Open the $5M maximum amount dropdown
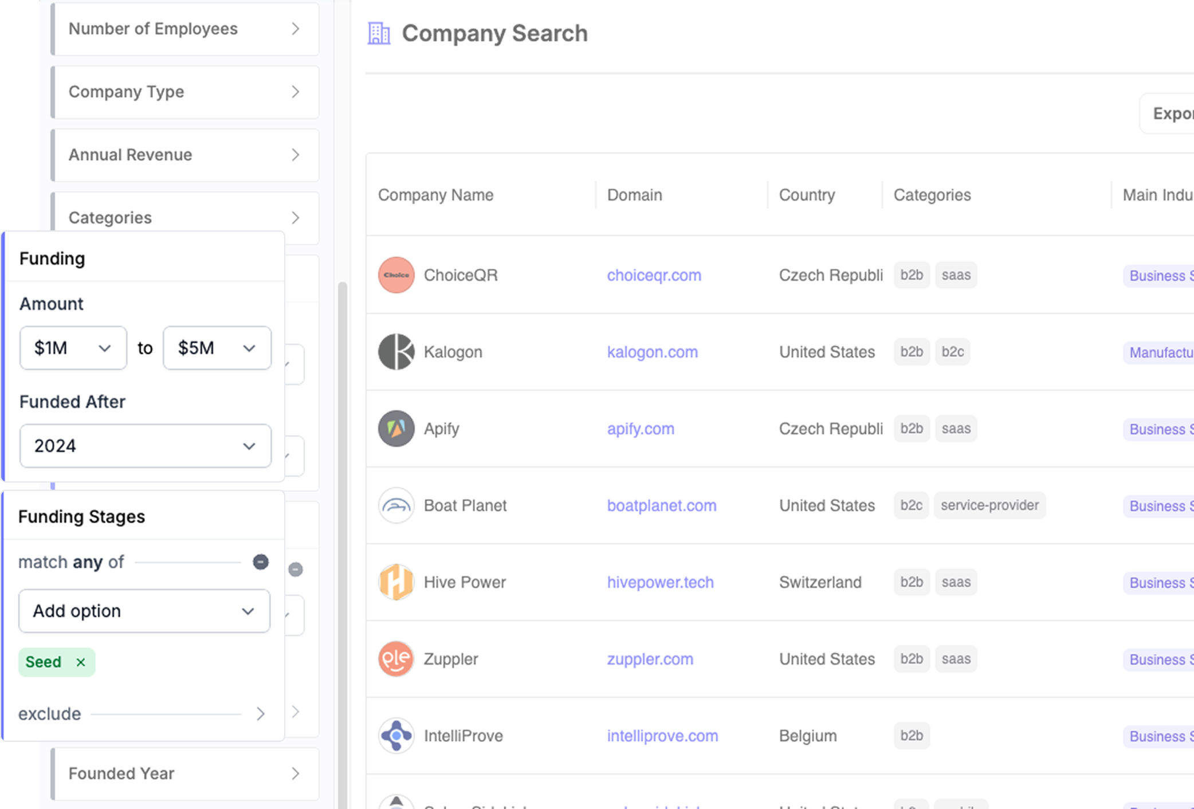Image resolution: width=1194 pixels, height=809 pixels. [x=217, y=348]
